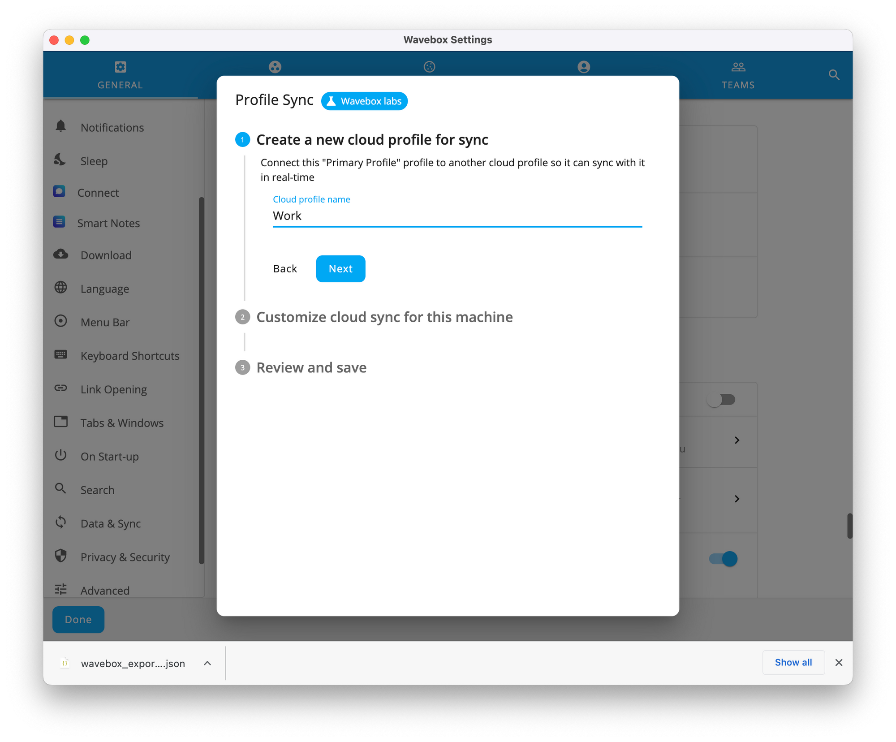Click the settings search icon in header
The height and width of the screenshot is (742, 896).
[834, 75]
